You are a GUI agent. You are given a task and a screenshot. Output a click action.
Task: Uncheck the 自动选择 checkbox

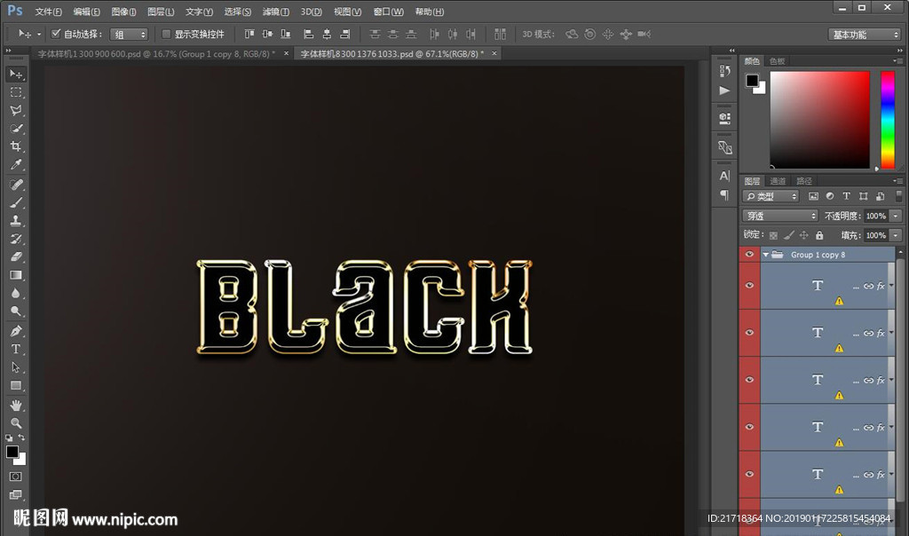coord(56,34)
